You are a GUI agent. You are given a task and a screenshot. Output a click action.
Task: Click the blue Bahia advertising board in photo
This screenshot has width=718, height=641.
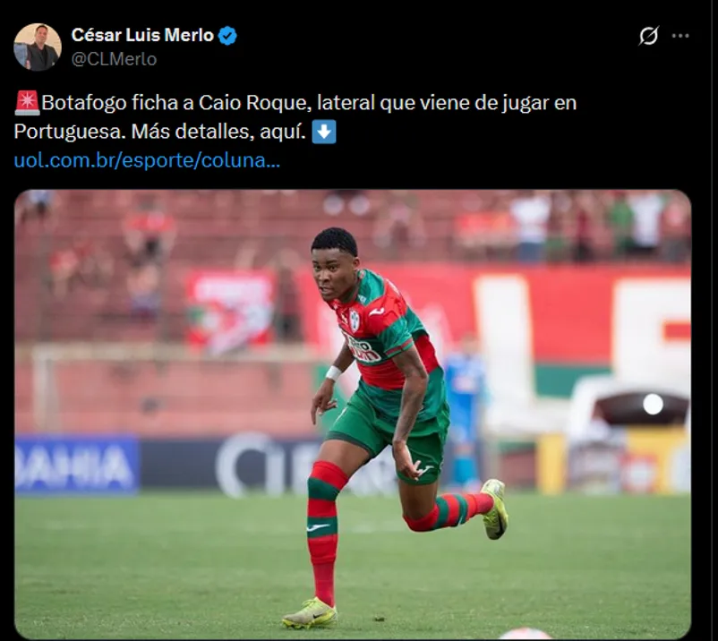(76, 465)
